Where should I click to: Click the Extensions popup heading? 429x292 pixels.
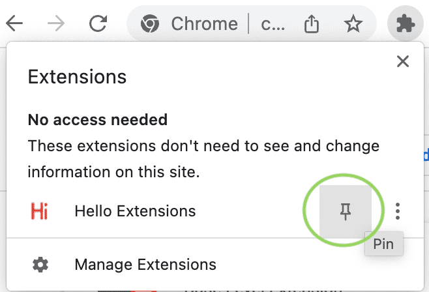tap(77, 77)
